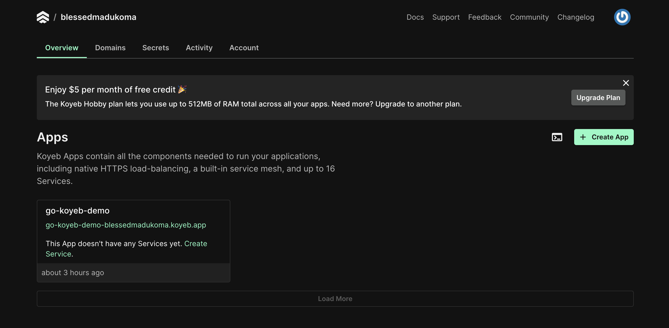Viewport: 669px width, 328px height.
Task: Open the user avatar account menu
Action: pos(622,17)
